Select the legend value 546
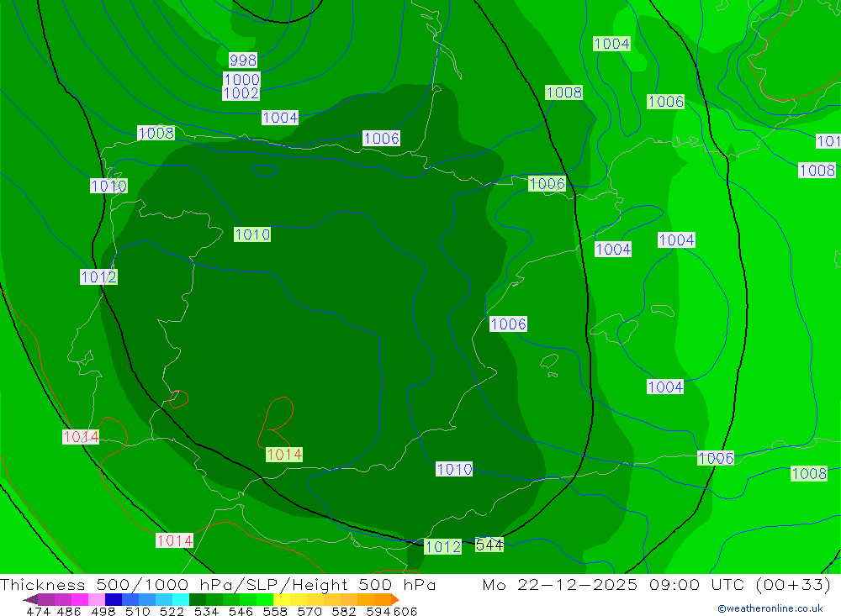The height and width of the screenshot is (616, 841). coord(241,612)
